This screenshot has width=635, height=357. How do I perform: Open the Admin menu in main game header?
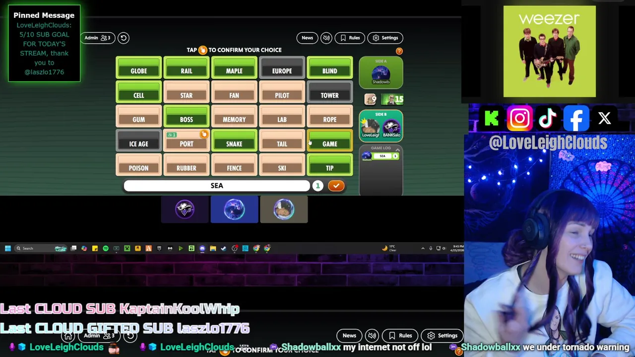click(x=91, y=38)
